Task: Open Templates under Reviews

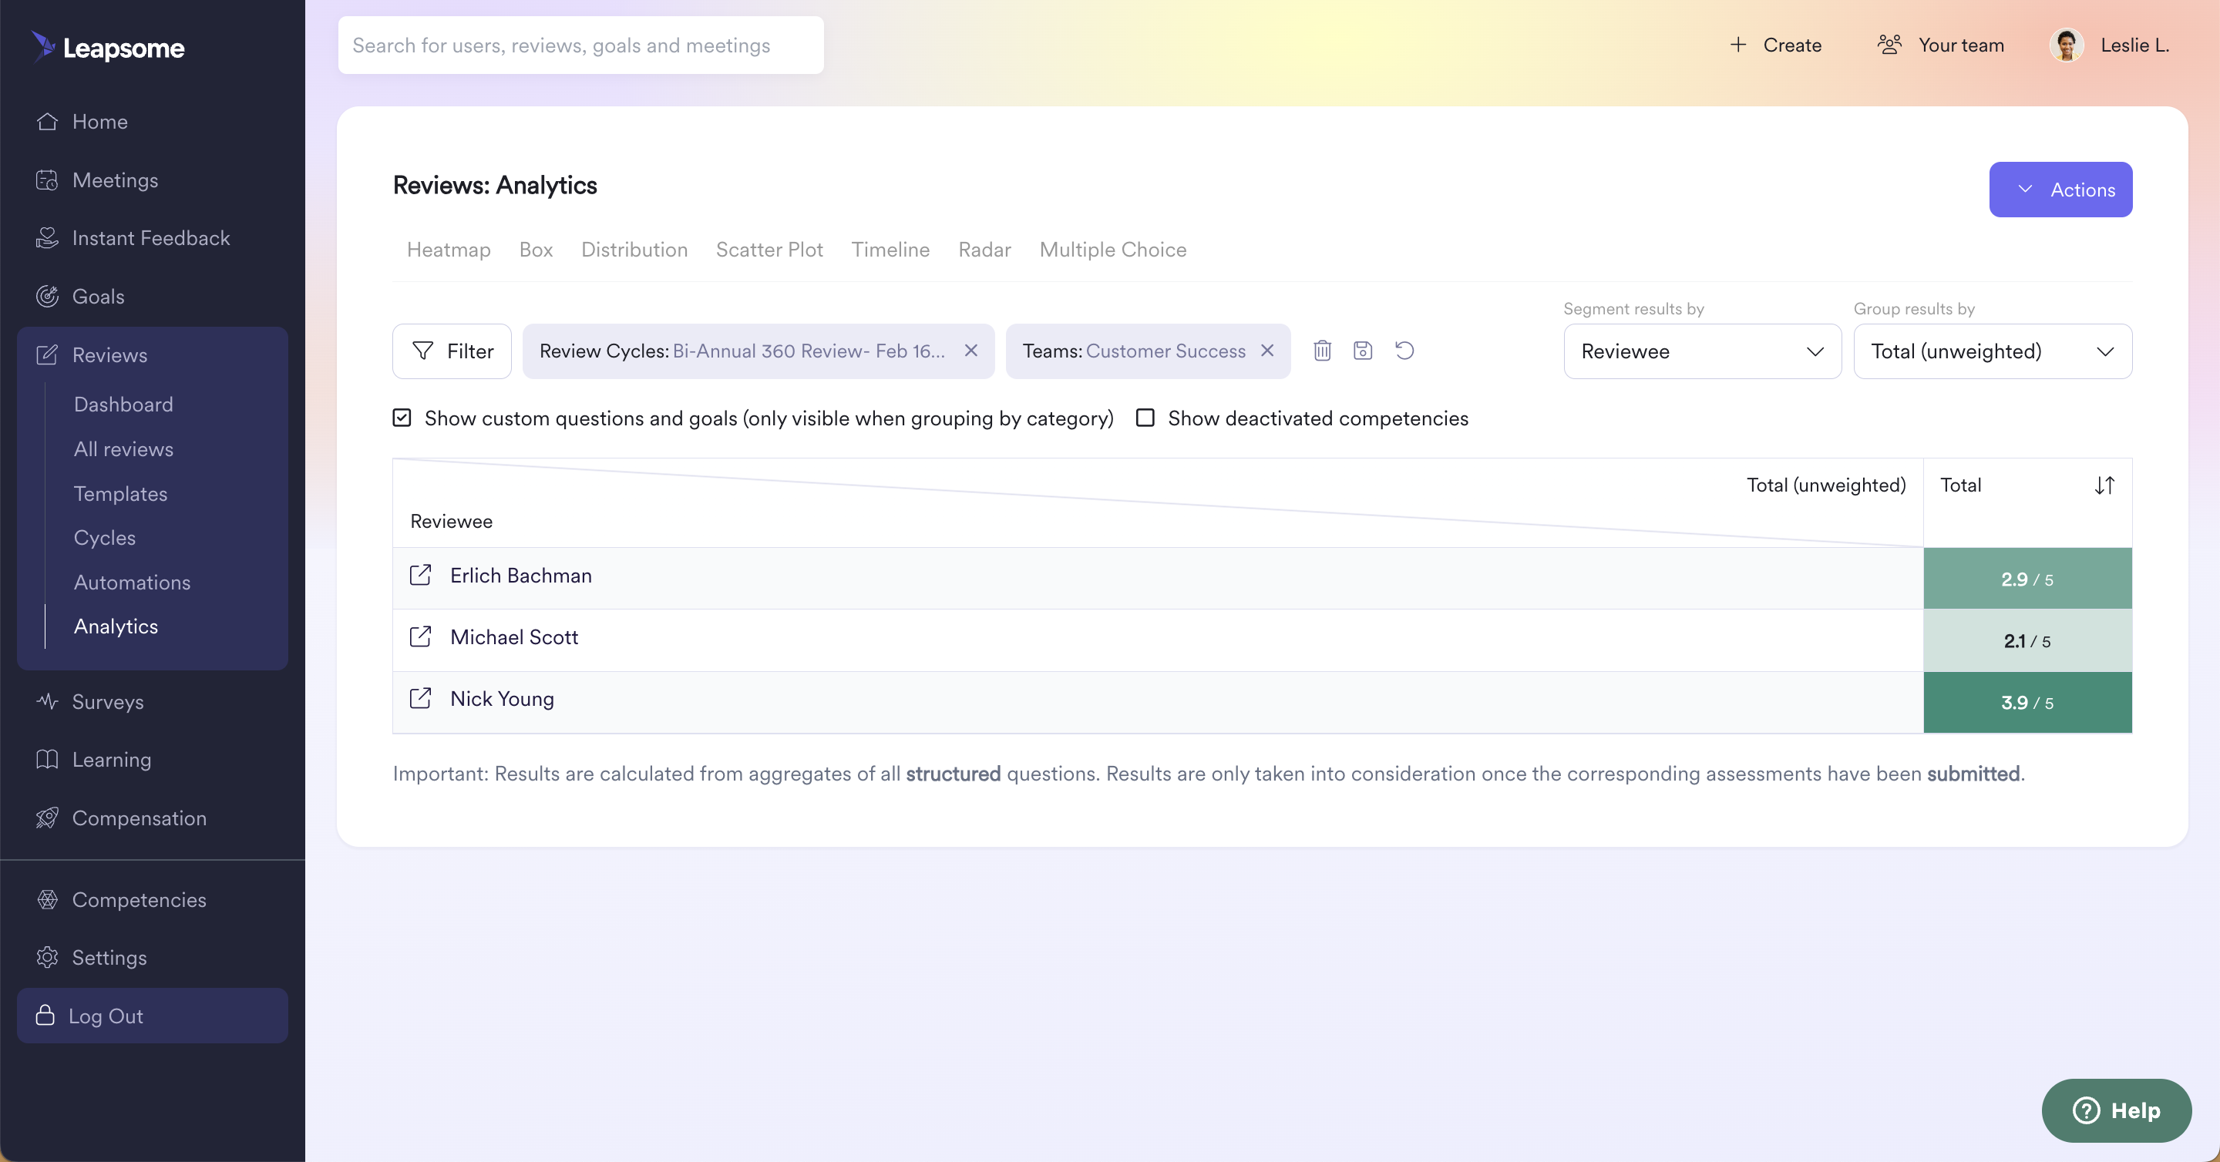Action: point(121,494)
